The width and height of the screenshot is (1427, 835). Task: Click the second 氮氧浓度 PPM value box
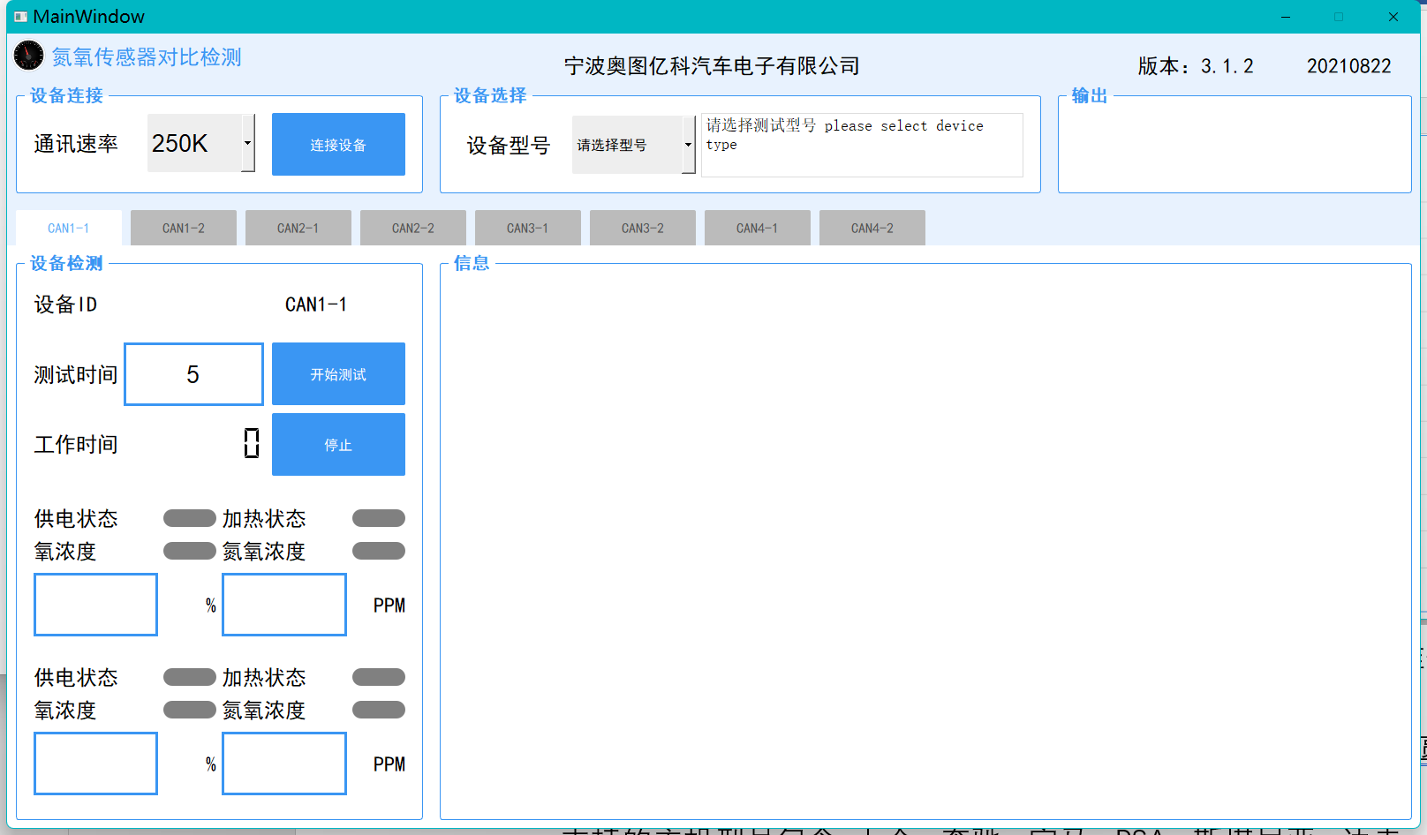pos(284,764)
